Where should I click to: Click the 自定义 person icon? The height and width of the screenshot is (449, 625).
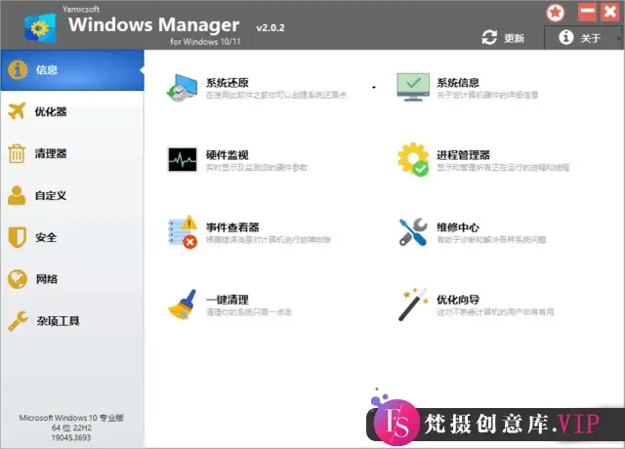click(17, 195)
